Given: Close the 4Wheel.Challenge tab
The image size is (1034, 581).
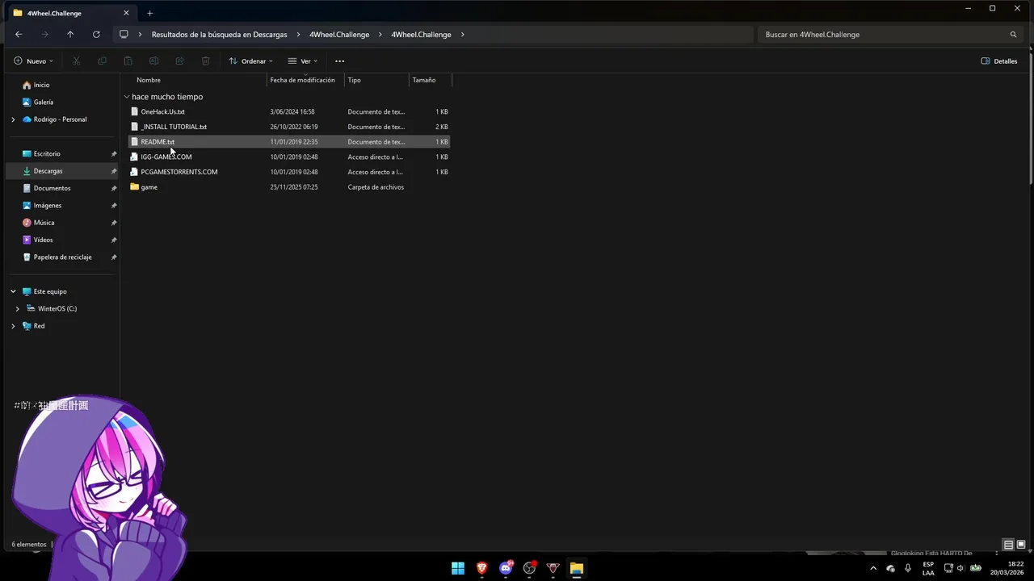Looking at the screenshot, I should coord(126,13).
